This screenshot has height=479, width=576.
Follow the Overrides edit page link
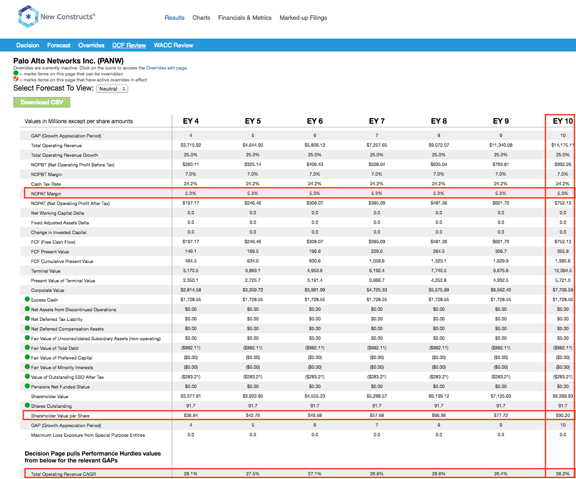click(166, 68)
